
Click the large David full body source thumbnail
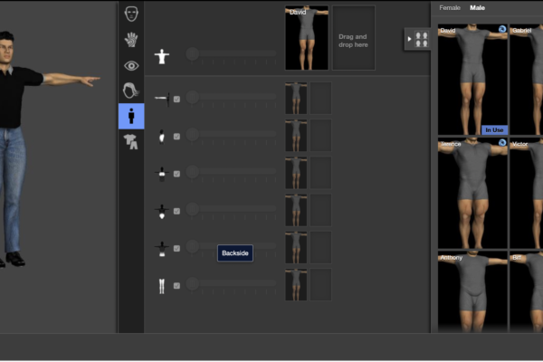point(307,38)
